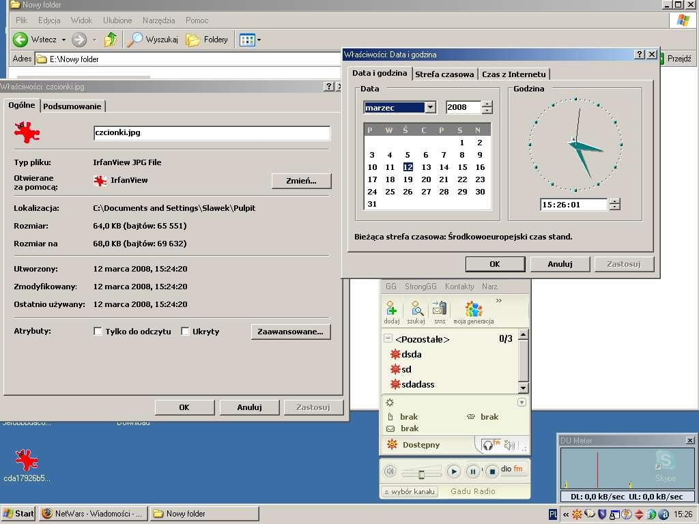
Task: Open the month dropdown showing marzec
Action: coord(430,107)
